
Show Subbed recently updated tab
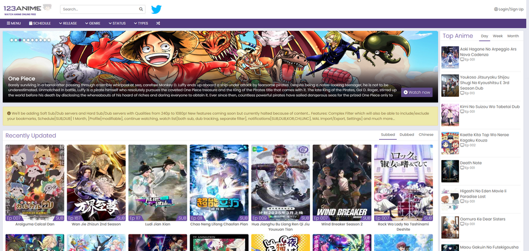tap(387, 135)
